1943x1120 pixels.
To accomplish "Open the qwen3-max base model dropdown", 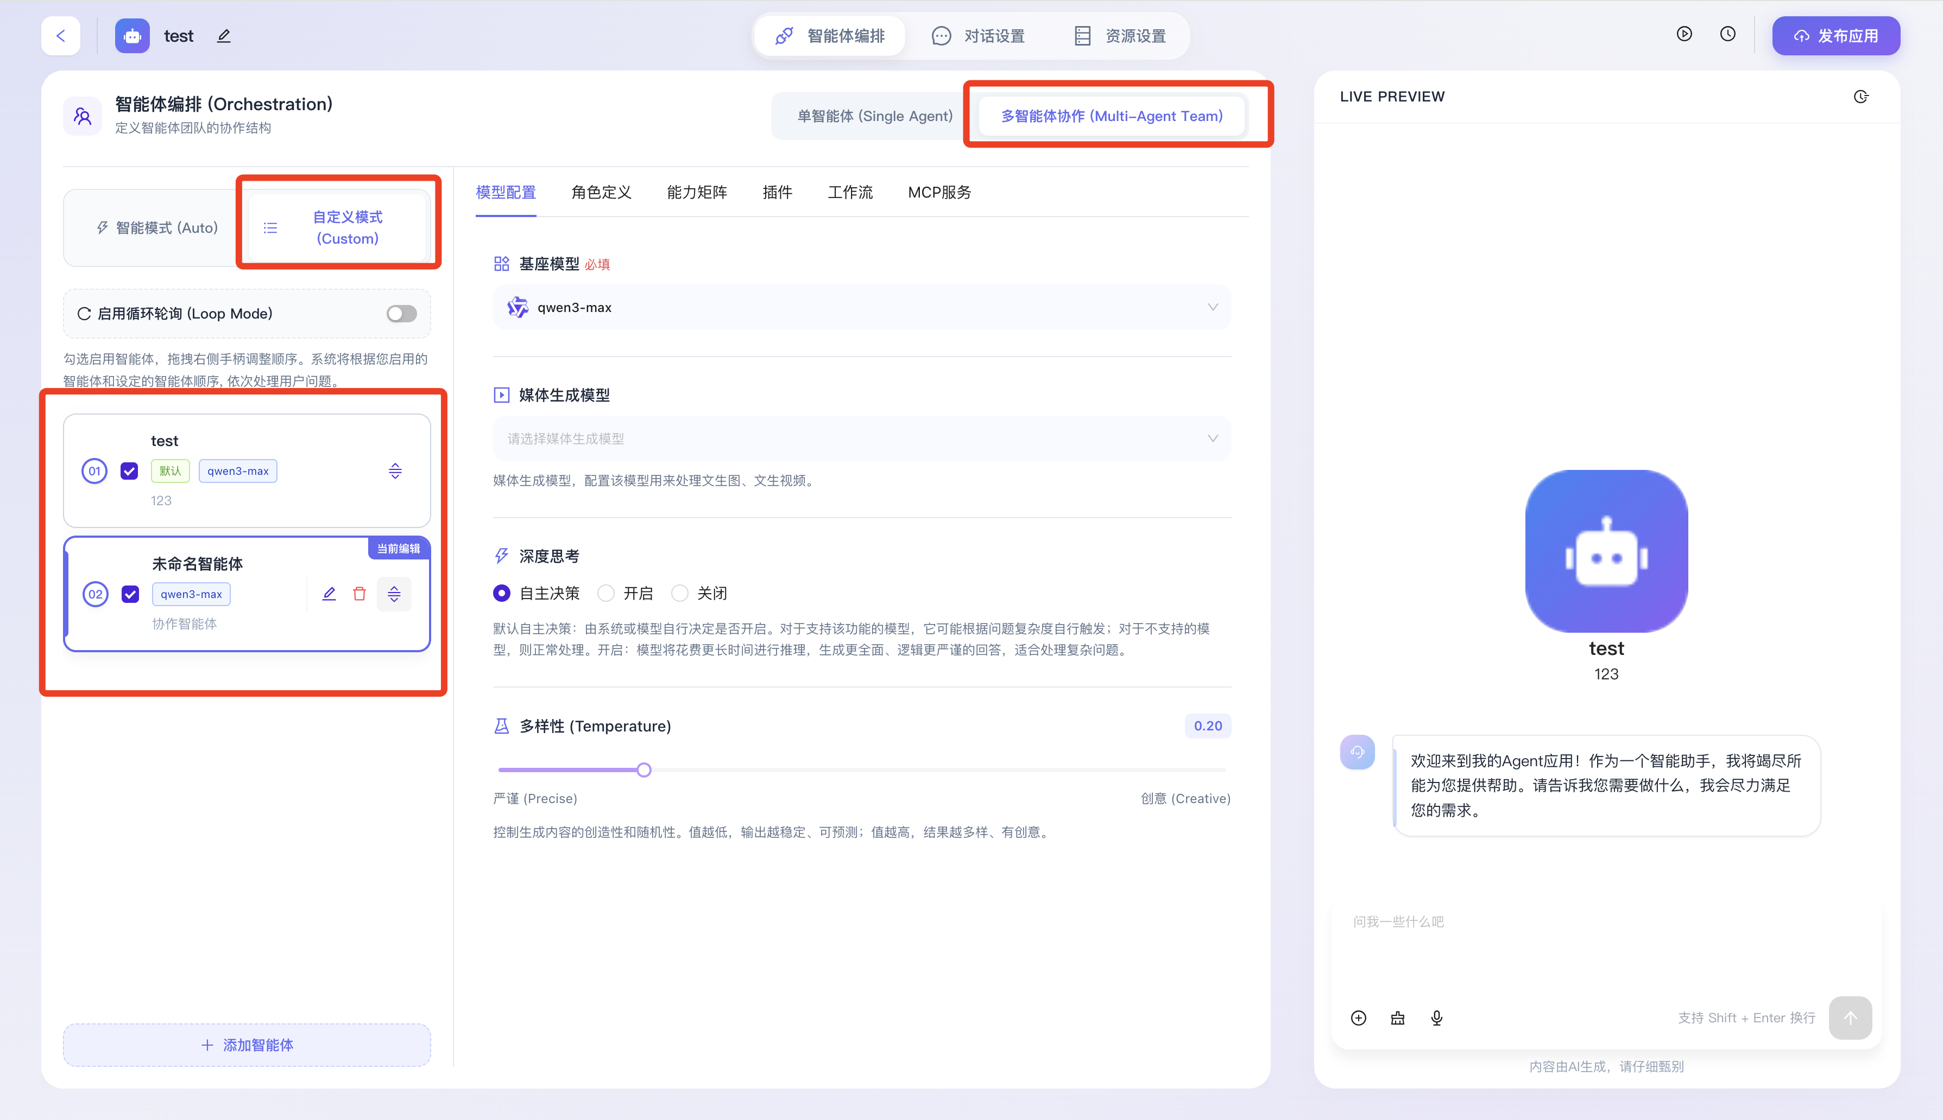I will [x=861, y=308].
